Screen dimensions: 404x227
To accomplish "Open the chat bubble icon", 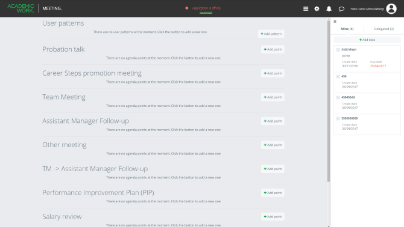I will (341, 9).
